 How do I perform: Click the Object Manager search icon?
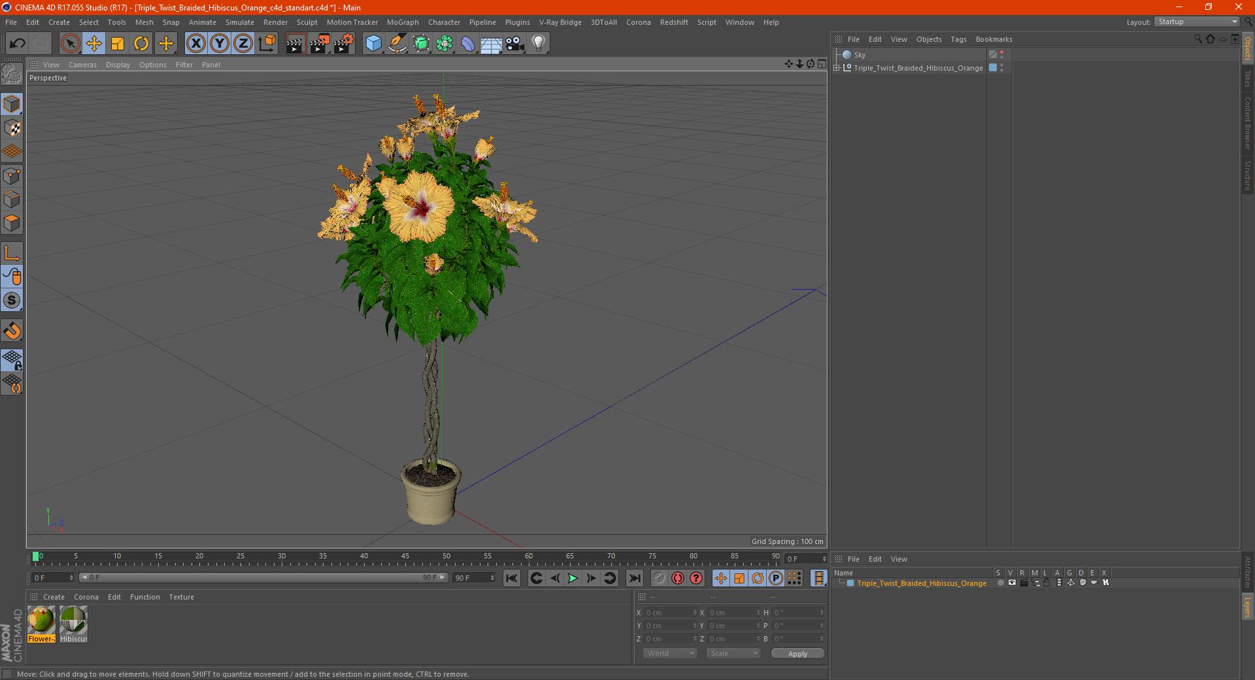click(x=1198, y=39)
